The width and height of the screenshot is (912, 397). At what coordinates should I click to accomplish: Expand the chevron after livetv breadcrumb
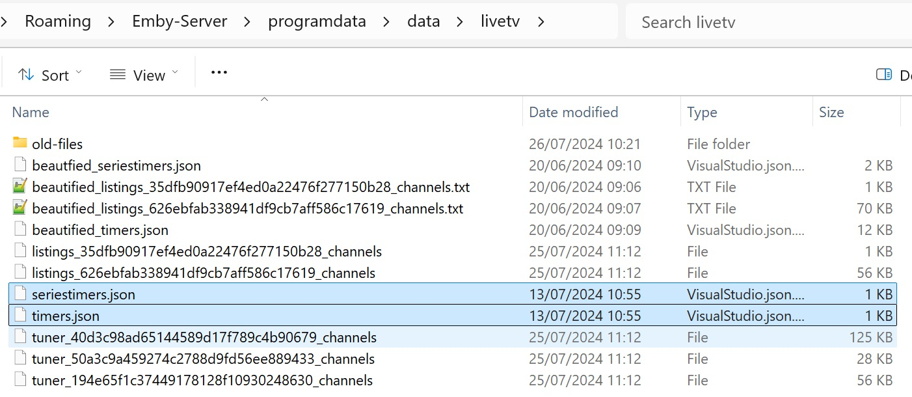tap(541, 21)
